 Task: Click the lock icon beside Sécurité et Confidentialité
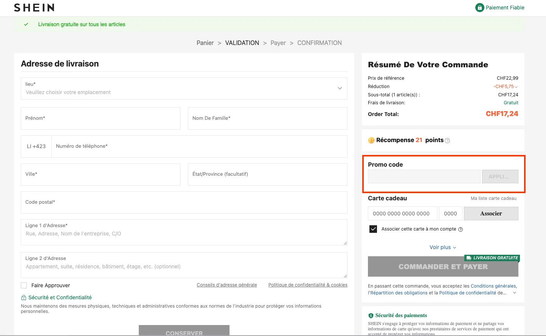[x=23, y=297]
